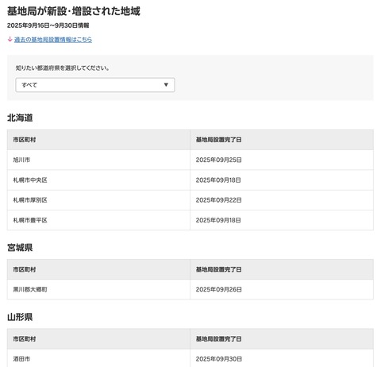Click the date 2025年09月30日 for 酒田市

(x=218, y=359)
